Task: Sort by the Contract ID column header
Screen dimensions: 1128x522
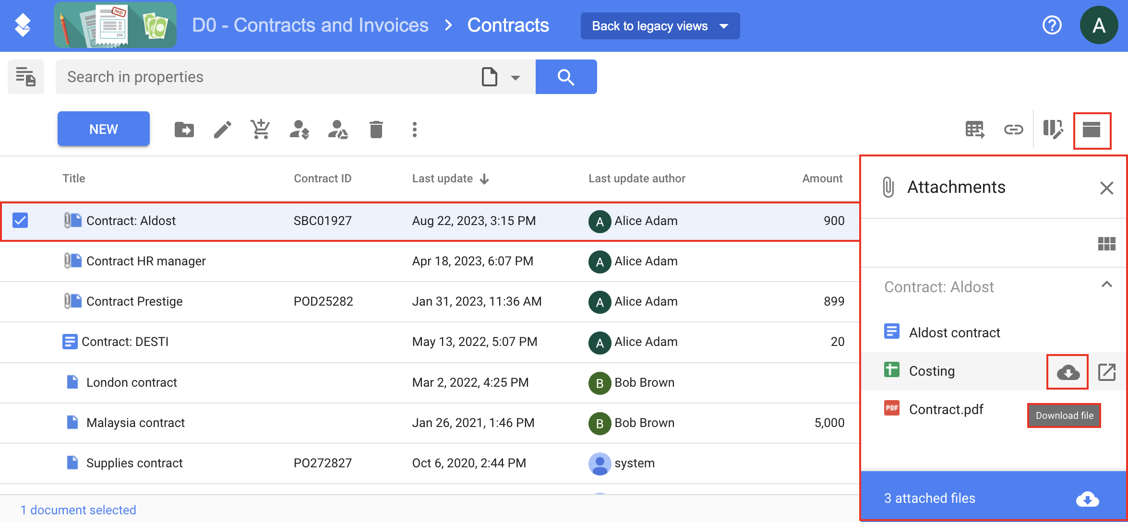Action: coord(323,178)
